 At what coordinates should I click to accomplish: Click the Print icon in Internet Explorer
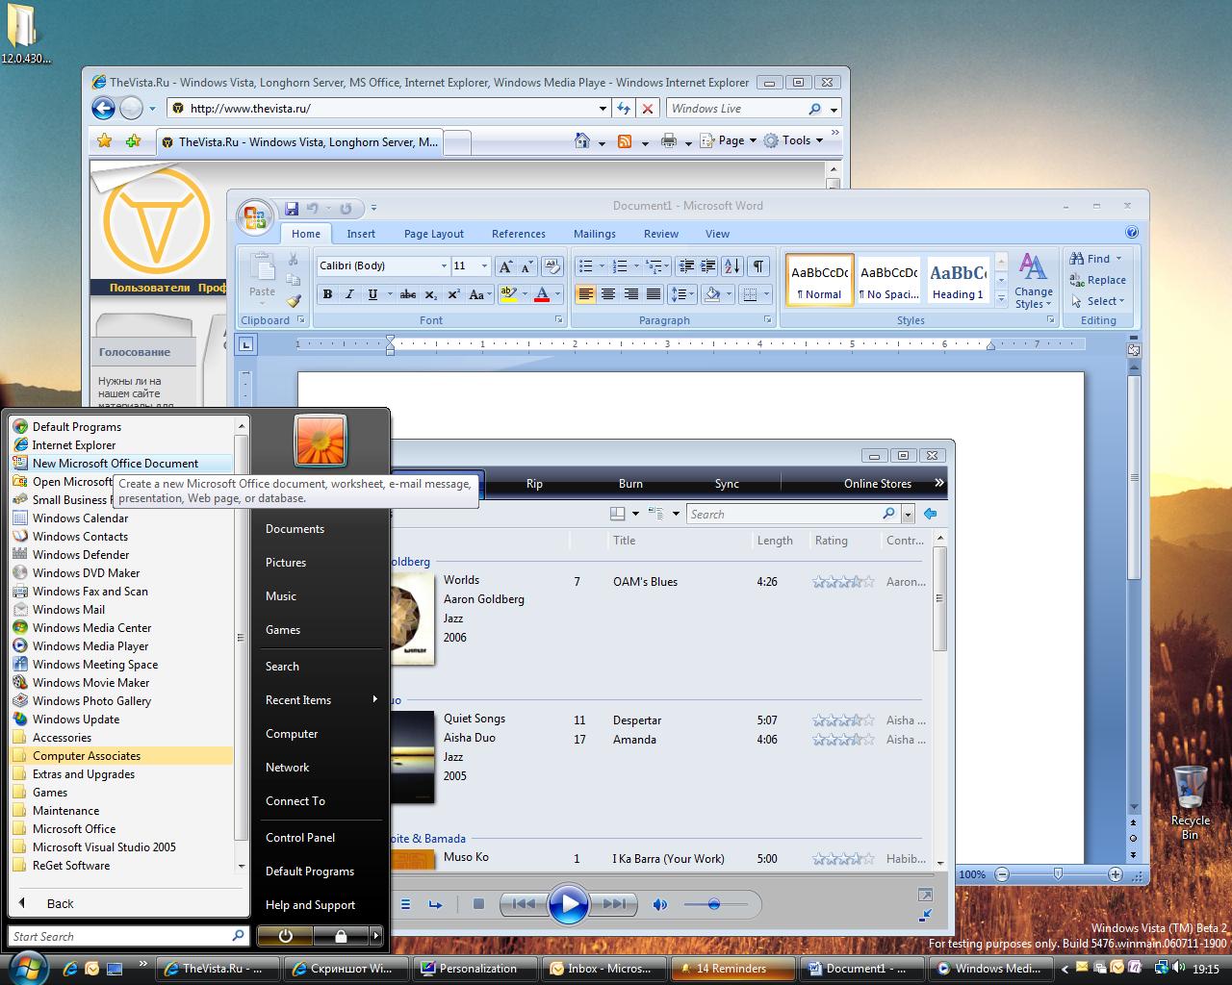(669, 141)
